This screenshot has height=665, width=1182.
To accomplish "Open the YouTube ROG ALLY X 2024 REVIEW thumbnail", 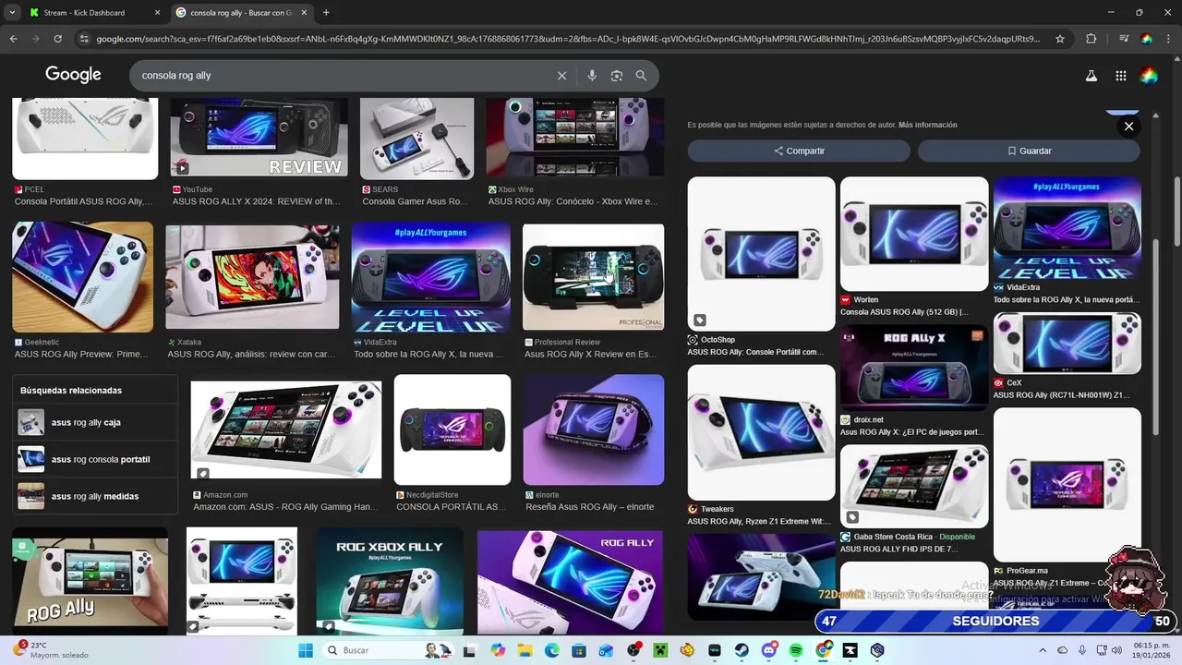I will point(259,139).
